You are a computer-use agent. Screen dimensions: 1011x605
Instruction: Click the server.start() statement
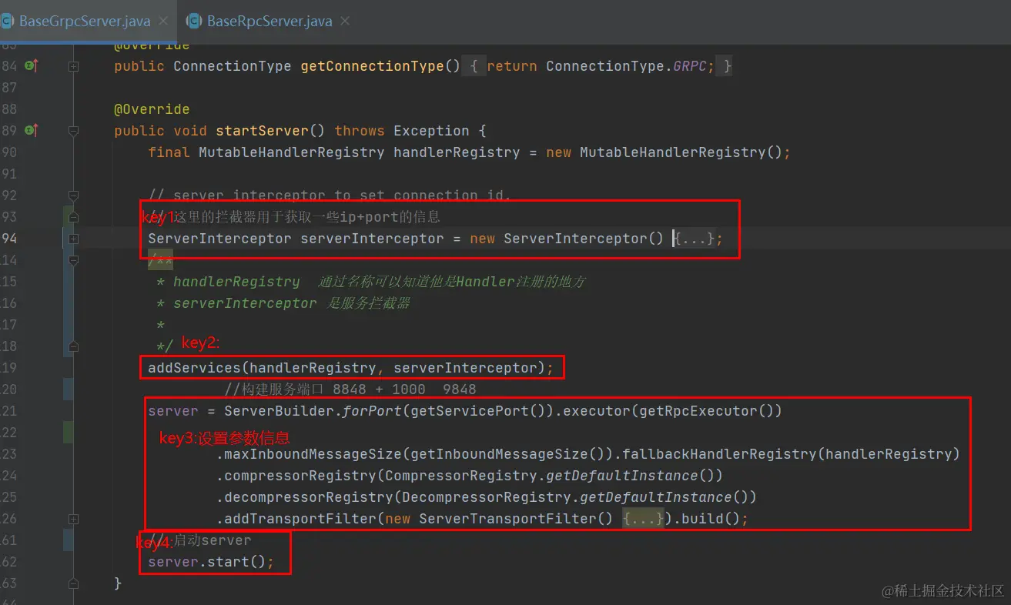coord(211,562)
